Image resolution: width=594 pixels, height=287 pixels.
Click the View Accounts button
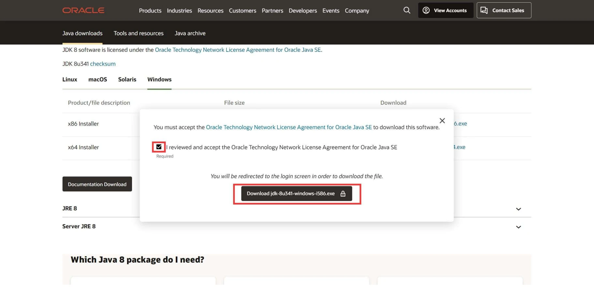[446, 10]
